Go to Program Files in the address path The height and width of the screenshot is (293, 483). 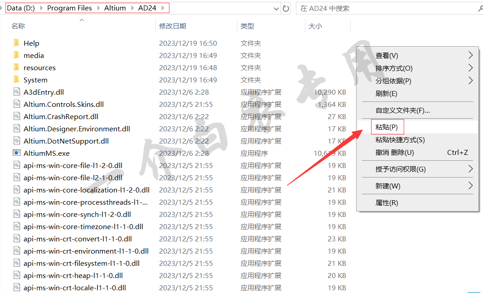[x=69, y=8]
